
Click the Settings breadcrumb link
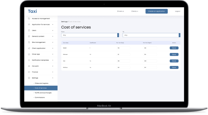64,22
